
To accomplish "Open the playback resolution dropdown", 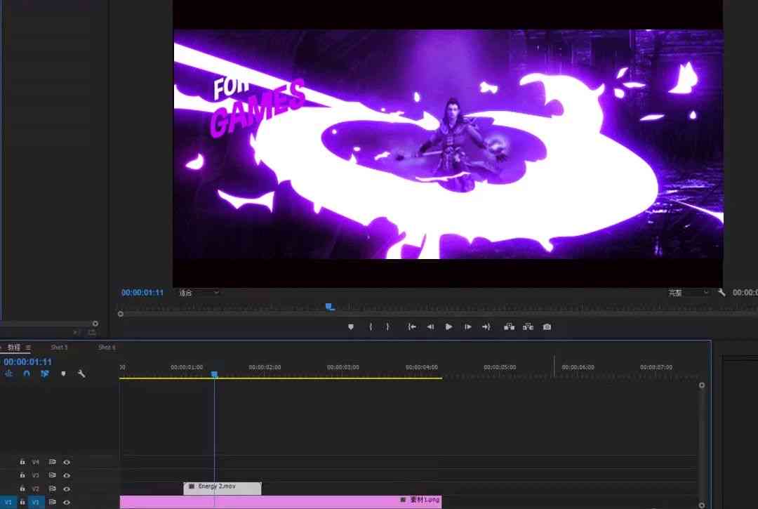I will click(689, 293).
